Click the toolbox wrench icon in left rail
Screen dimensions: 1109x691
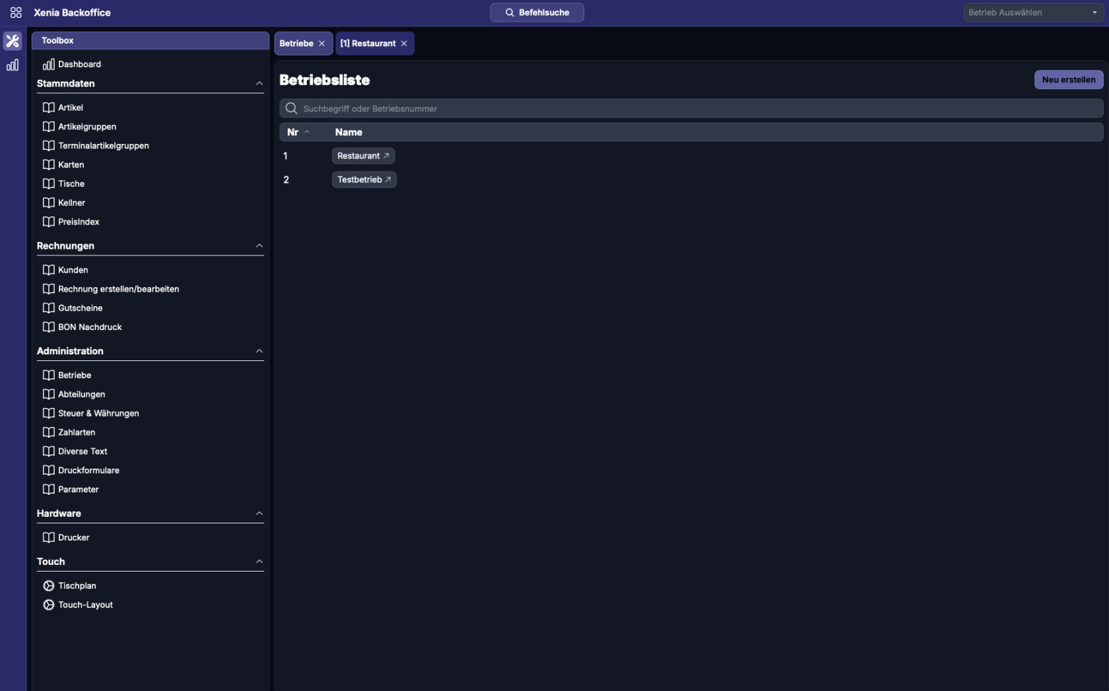pyautogui.click(x=13, y=41)
